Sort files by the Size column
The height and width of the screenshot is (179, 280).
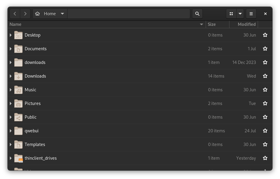coord(212,24)
